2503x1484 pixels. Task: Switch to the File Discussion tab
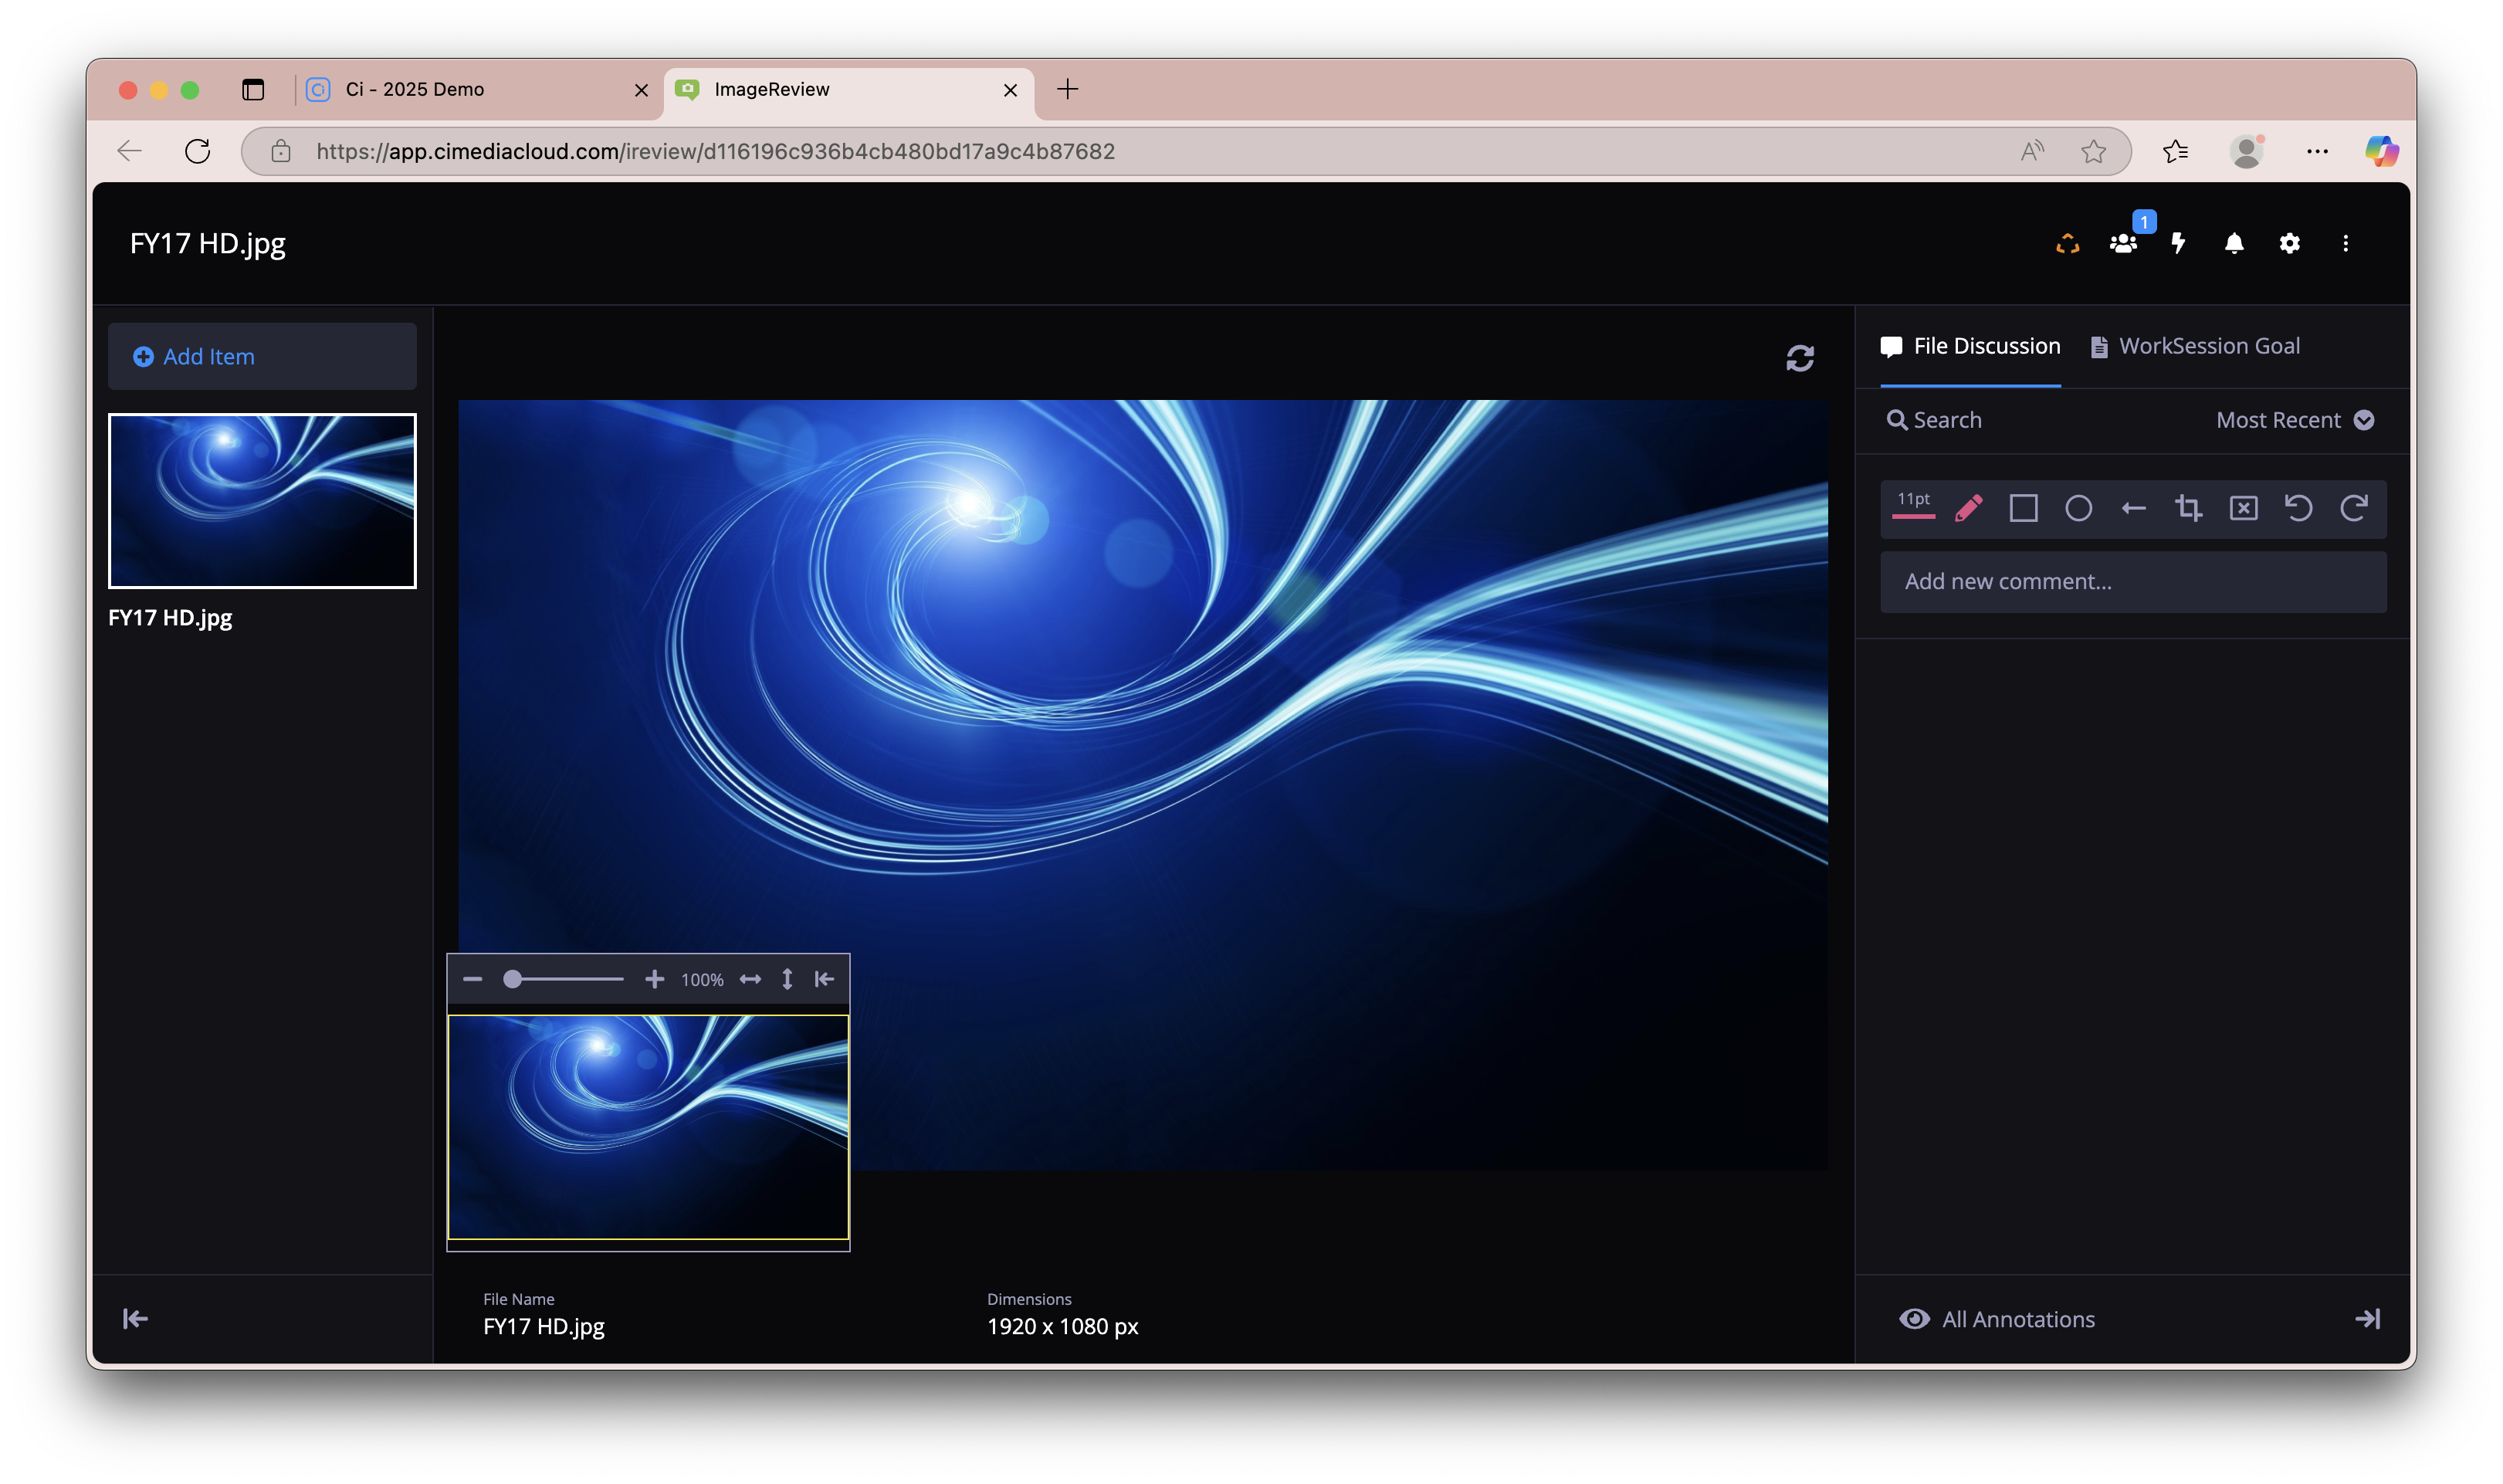pyautogui.click(x=1970, y=346)
